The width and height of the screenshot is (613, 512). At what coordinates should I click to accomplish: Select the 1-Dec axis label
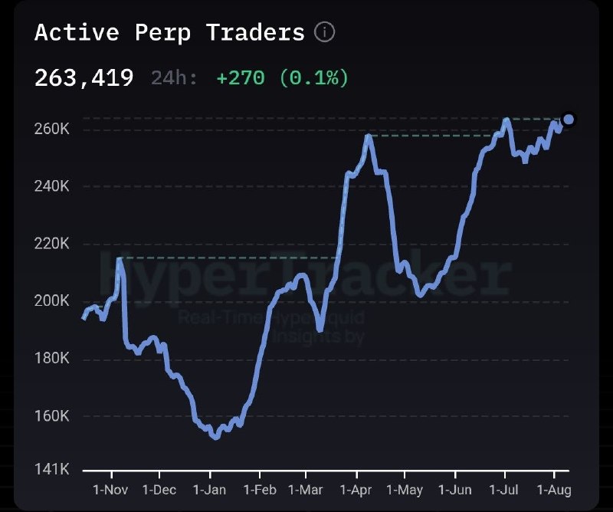[159, 490]
